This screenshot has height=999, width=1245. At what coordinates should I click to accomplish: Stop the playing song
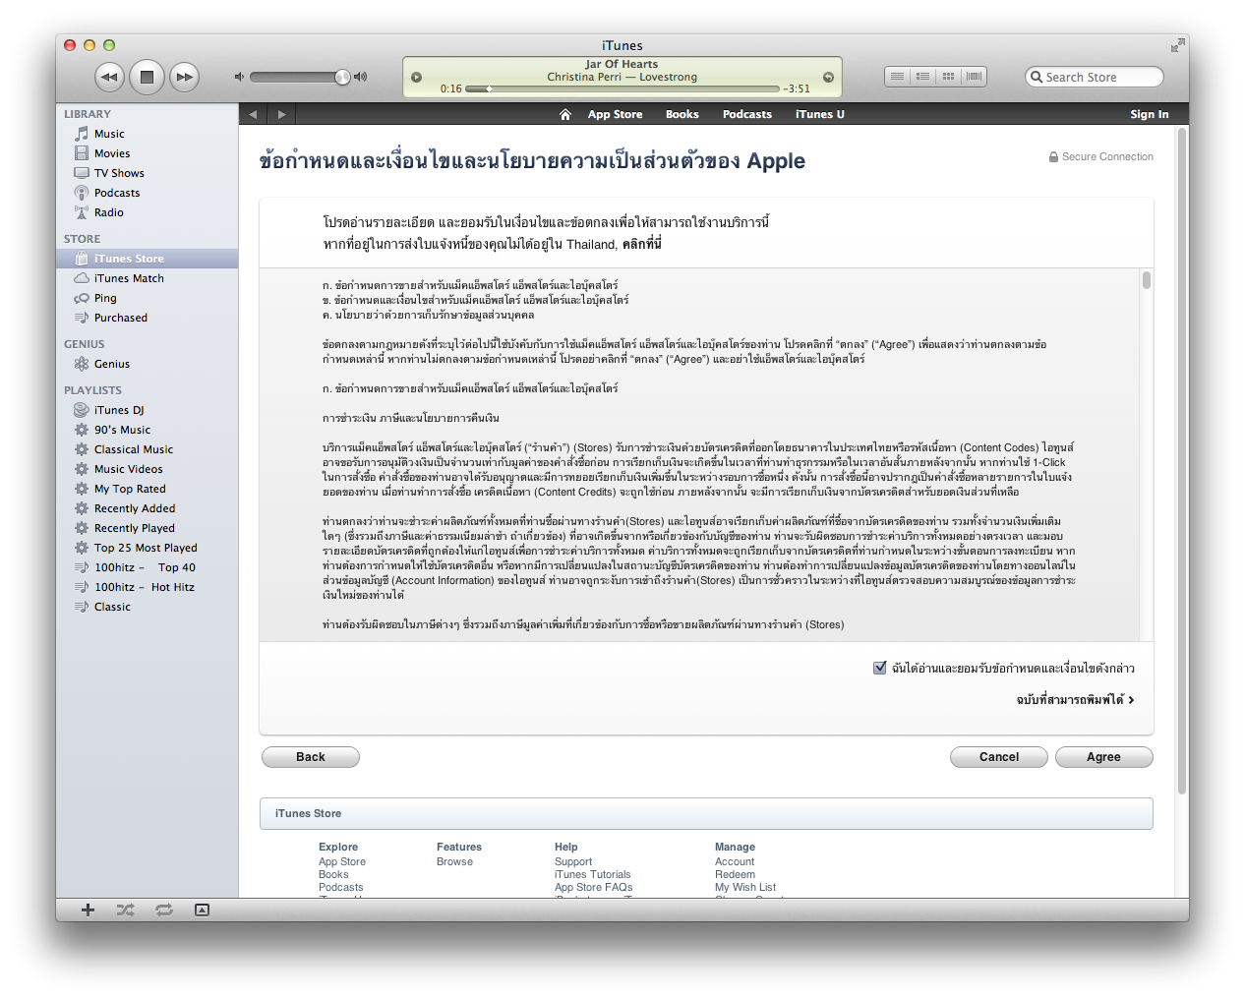147,77
